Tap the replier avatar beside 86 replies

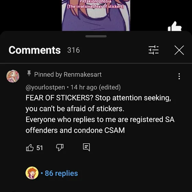coord(32,173)
